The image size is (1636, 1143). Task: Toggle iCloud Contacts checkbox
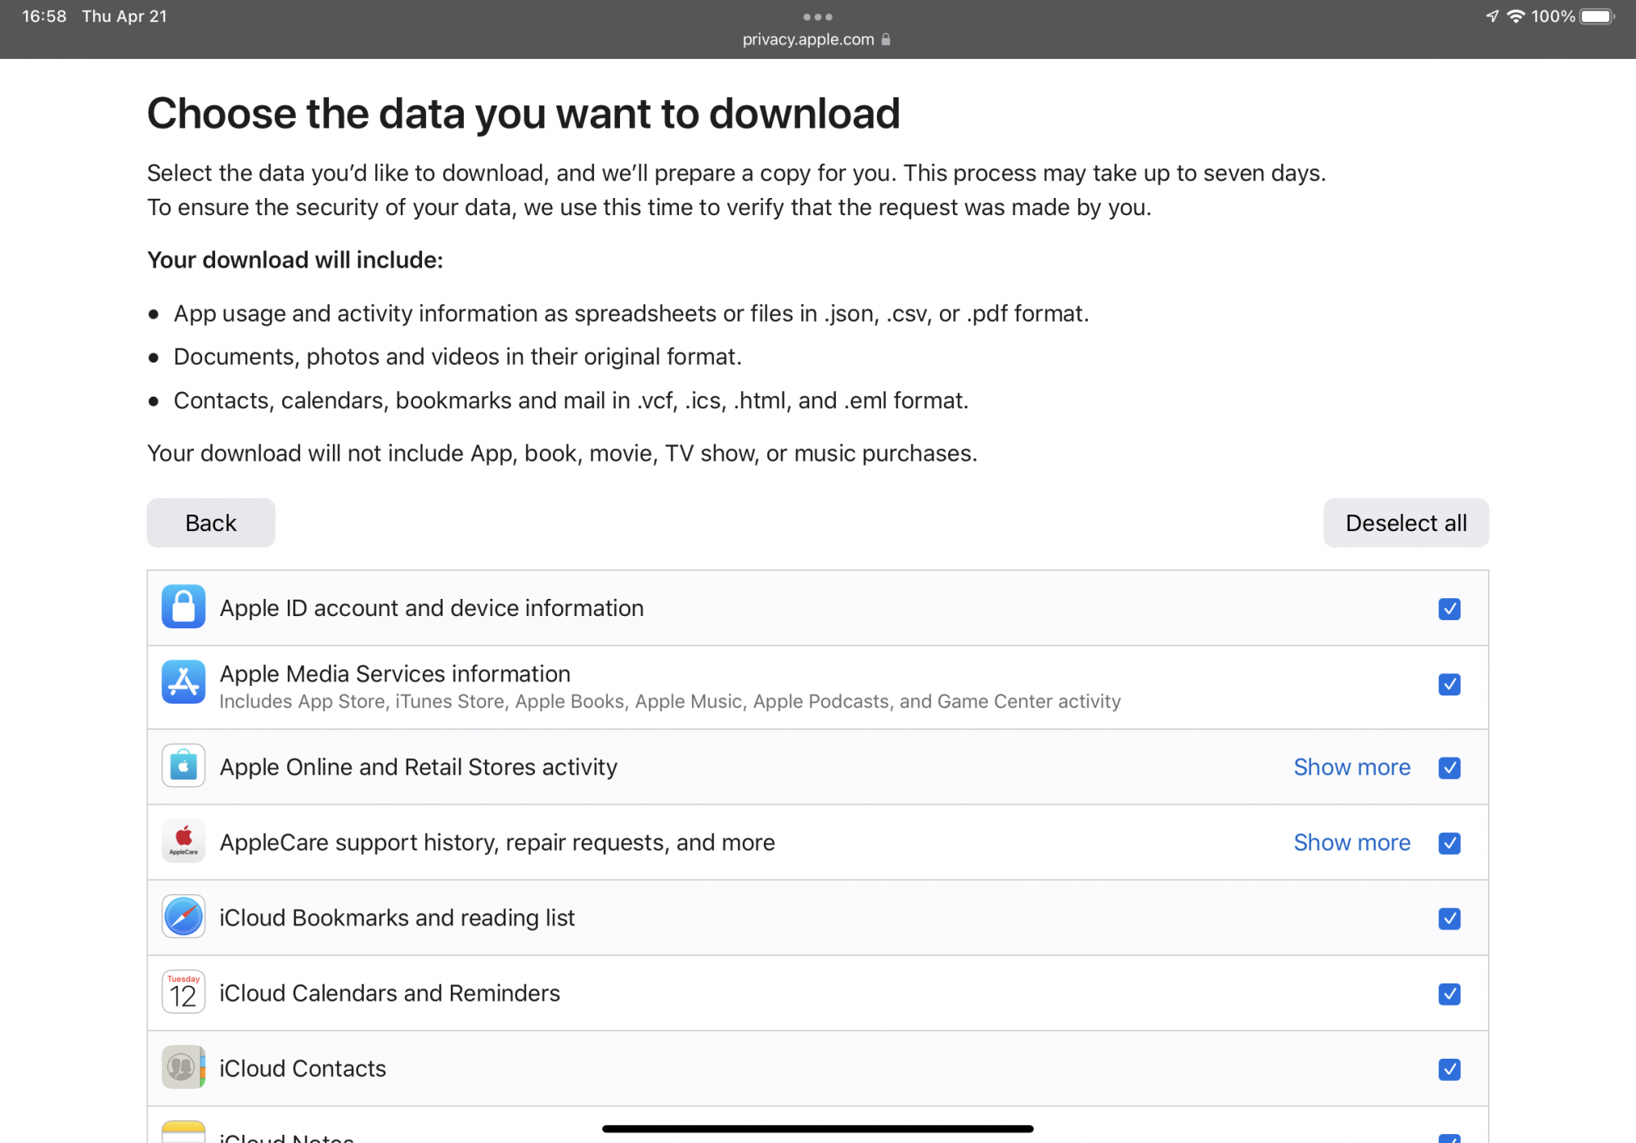1449,1069
